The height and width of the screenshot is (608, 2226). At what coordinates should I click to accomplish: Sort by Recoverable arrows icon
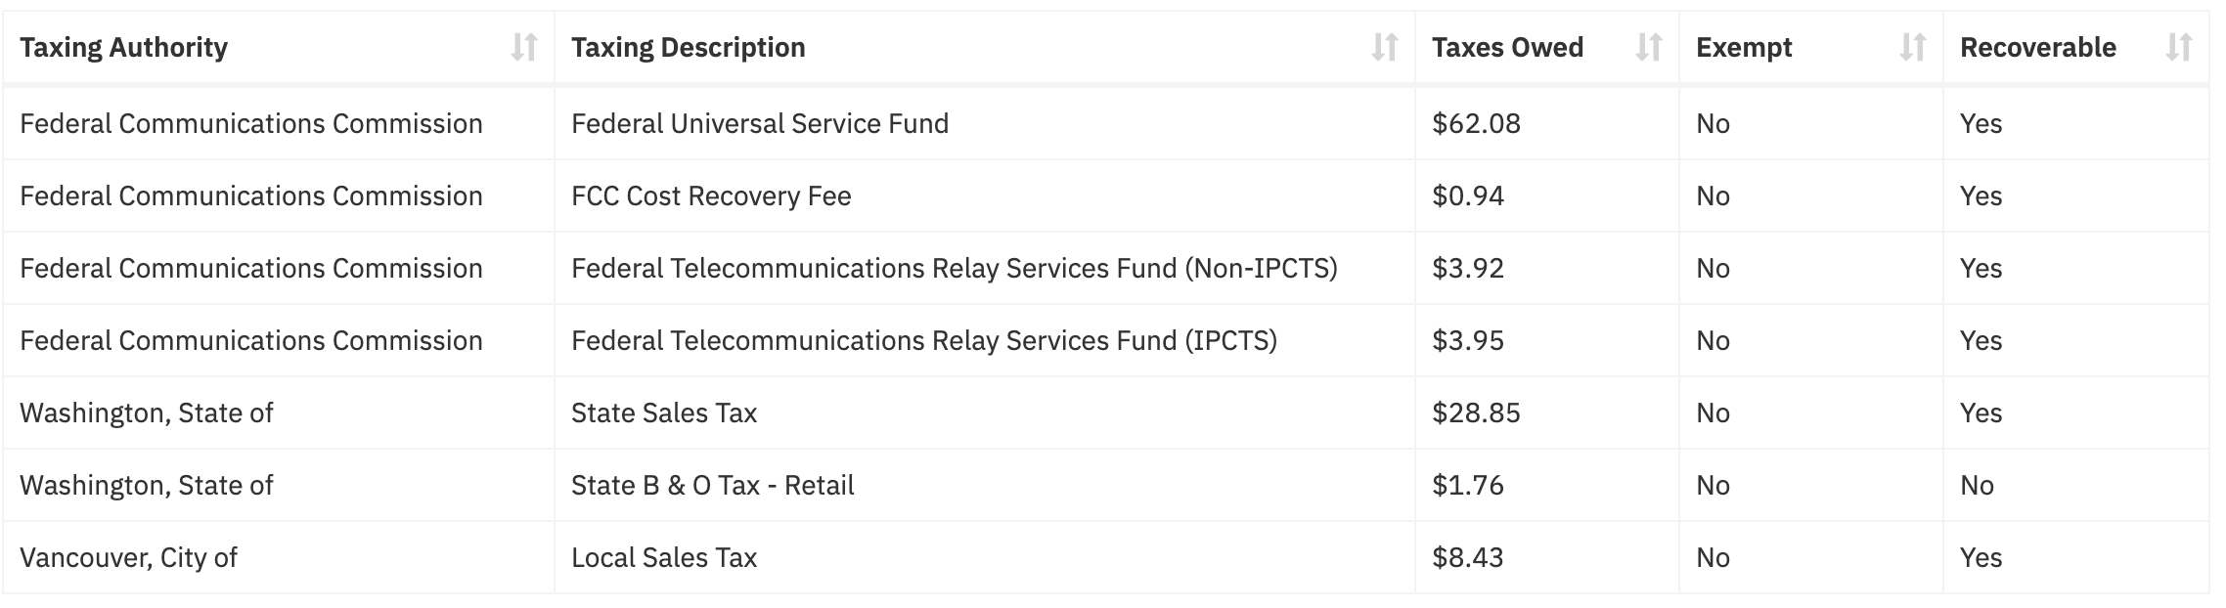2179,47
